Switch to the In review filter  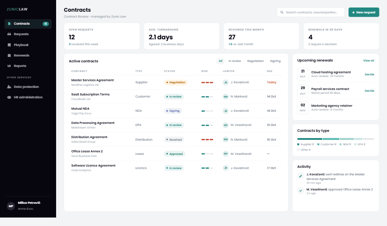coord(235,61)
